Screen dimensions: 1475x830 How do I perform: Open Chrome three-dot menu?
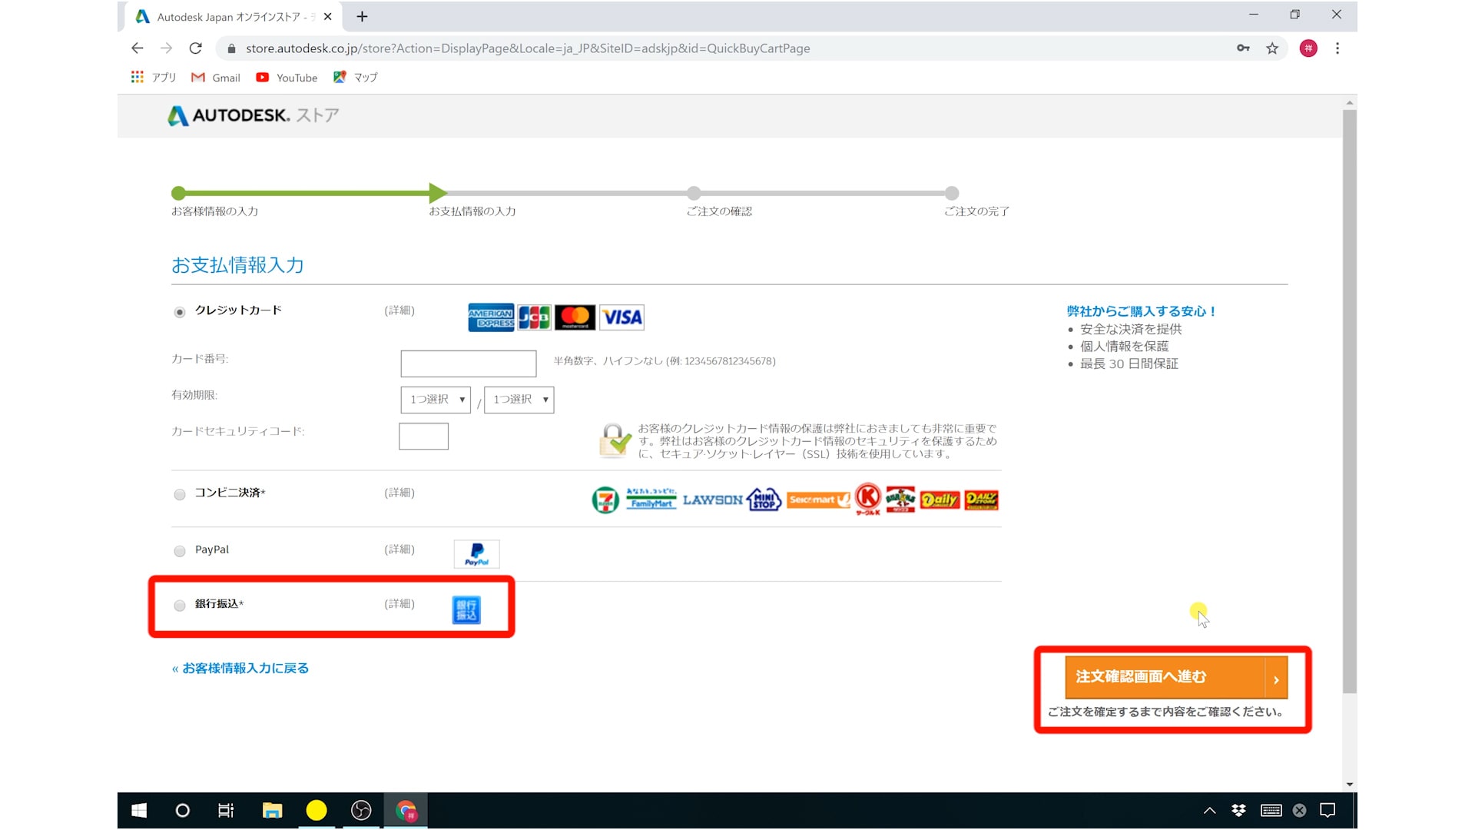(1337, 48)
